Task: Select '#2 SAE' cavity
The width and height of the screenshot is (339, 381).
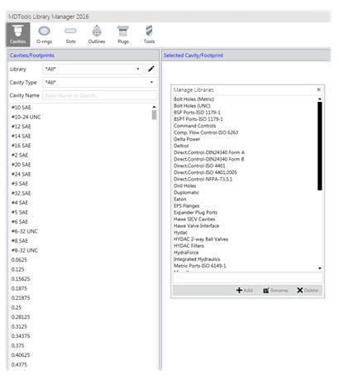Action: [x=20, y=155]
